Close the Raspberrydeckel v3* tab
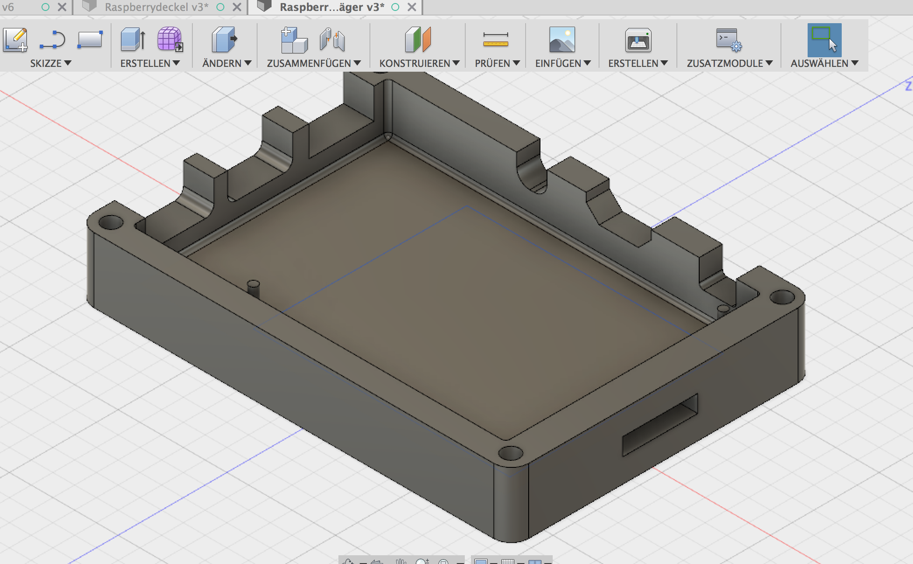This screenshot has width=913, height=564. 237,7
